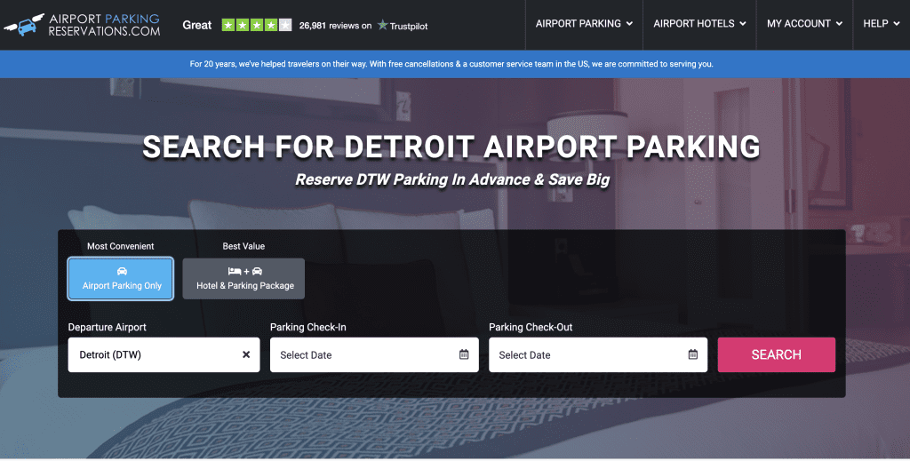Click the blue free cancellations banner
Viewport: 910px width, 461px height.
click(x=451, y=64)
